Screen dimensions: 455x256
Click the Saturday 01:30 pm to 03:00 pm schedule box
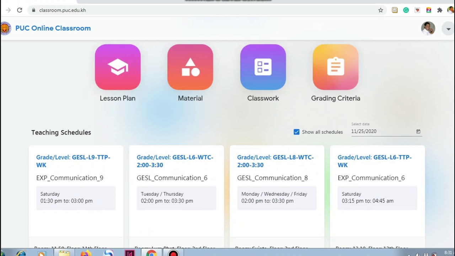76,198
